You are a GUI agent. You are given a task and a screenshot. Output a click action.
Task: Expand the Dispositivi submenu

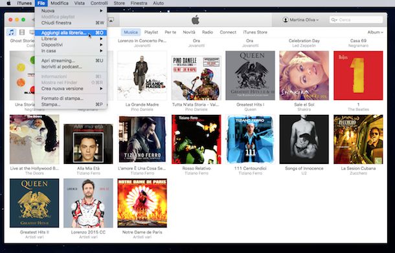coord(71,45)
